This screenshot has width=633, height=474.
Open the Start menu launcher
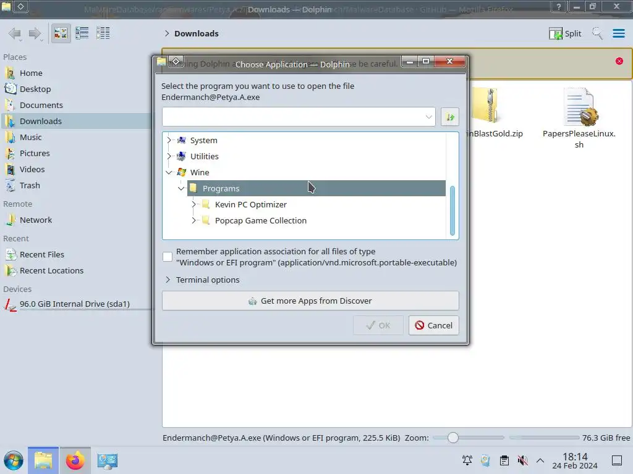click(14, 460)
